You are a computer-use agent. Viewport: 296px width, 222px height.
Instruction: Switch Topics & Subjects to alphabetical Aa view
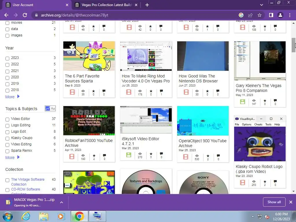click(x=53, y=109)
